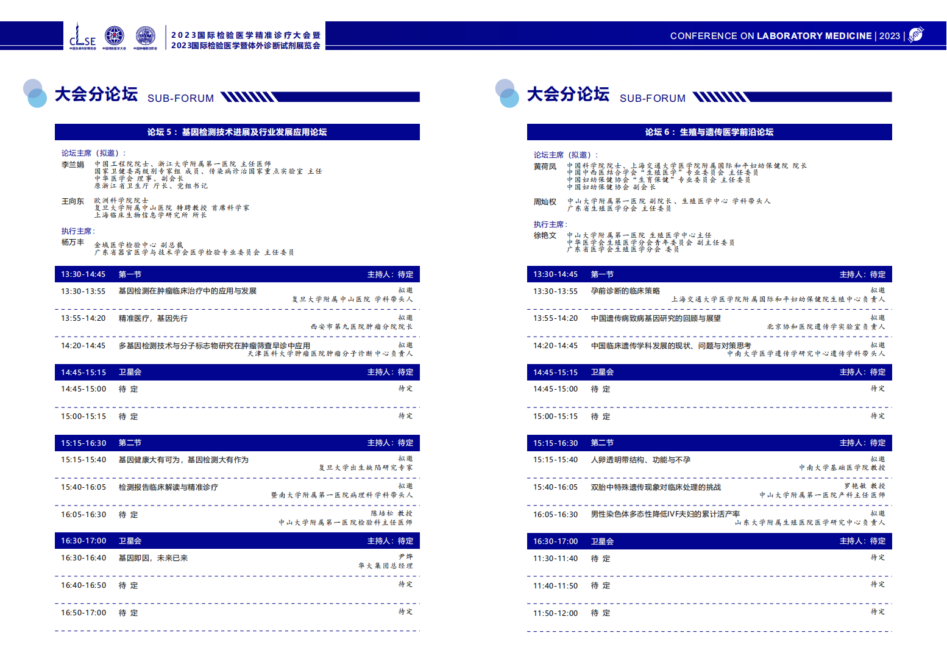The width and height of the screenshot is (947, 672).
Task: Click the CLSE logo in the header
Action: click(82, 37)
